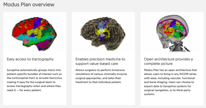Click the Enables precision medicine heading
Image resolution: width=206 pixels, height=108 pixels.
coord(100,62)
